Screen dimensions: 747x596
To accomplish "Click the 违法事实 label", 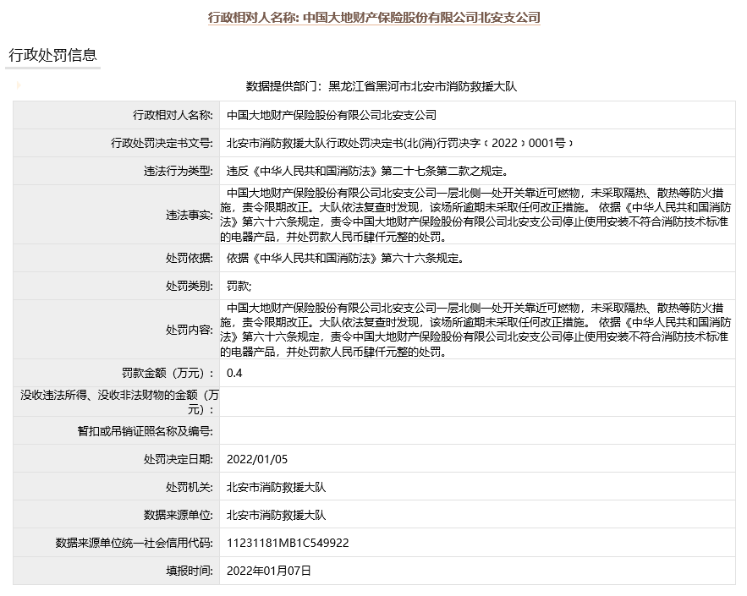I will (189, 216).
